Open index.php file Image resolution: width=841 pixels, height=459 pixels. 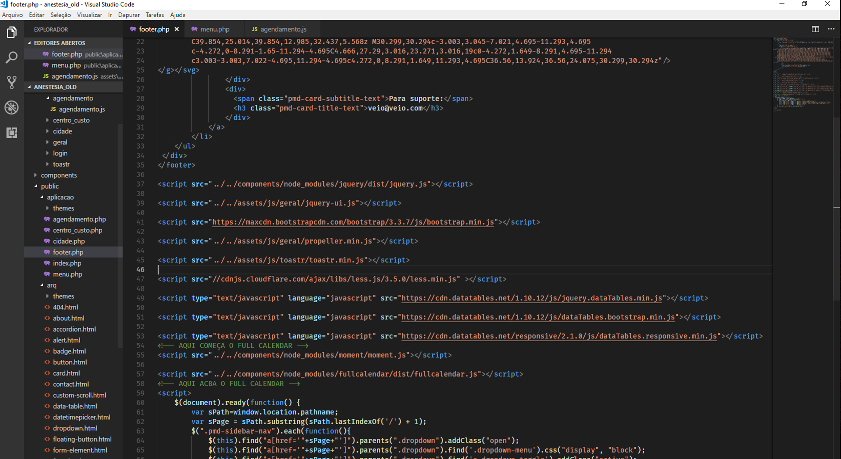(73, 263)
